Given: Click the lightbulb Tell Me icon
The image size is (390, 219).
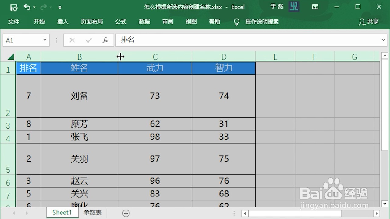Looking at the screenshot, I should click(236, 22).
